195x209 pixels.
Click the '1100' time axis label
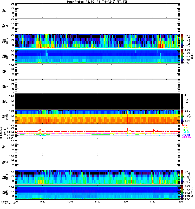[97, 202]
